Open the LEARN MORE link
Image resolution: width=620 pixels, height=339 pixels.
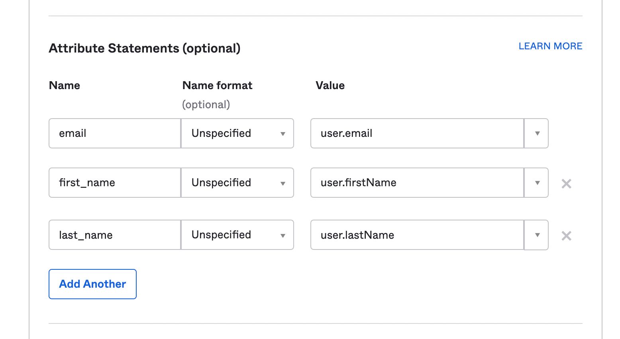[550, 46]
